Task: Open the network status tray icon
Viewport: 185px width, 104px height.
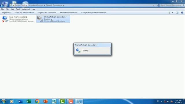Action: [x=165, y=101]
